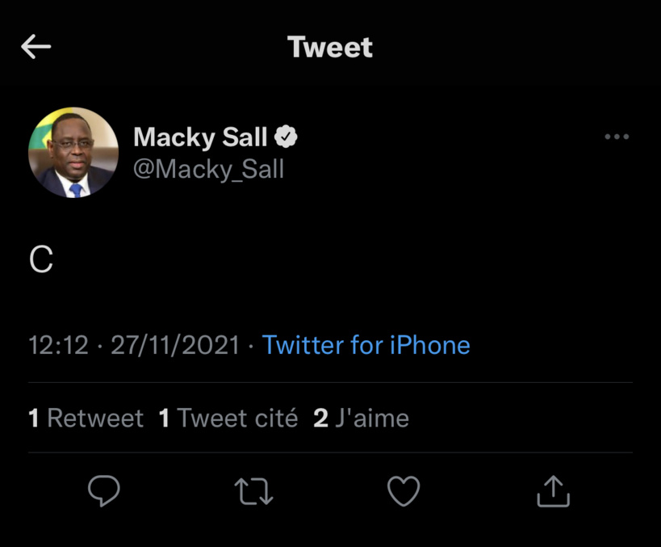
Task: Open the reply icon to comment
Action: coord(104,490)
